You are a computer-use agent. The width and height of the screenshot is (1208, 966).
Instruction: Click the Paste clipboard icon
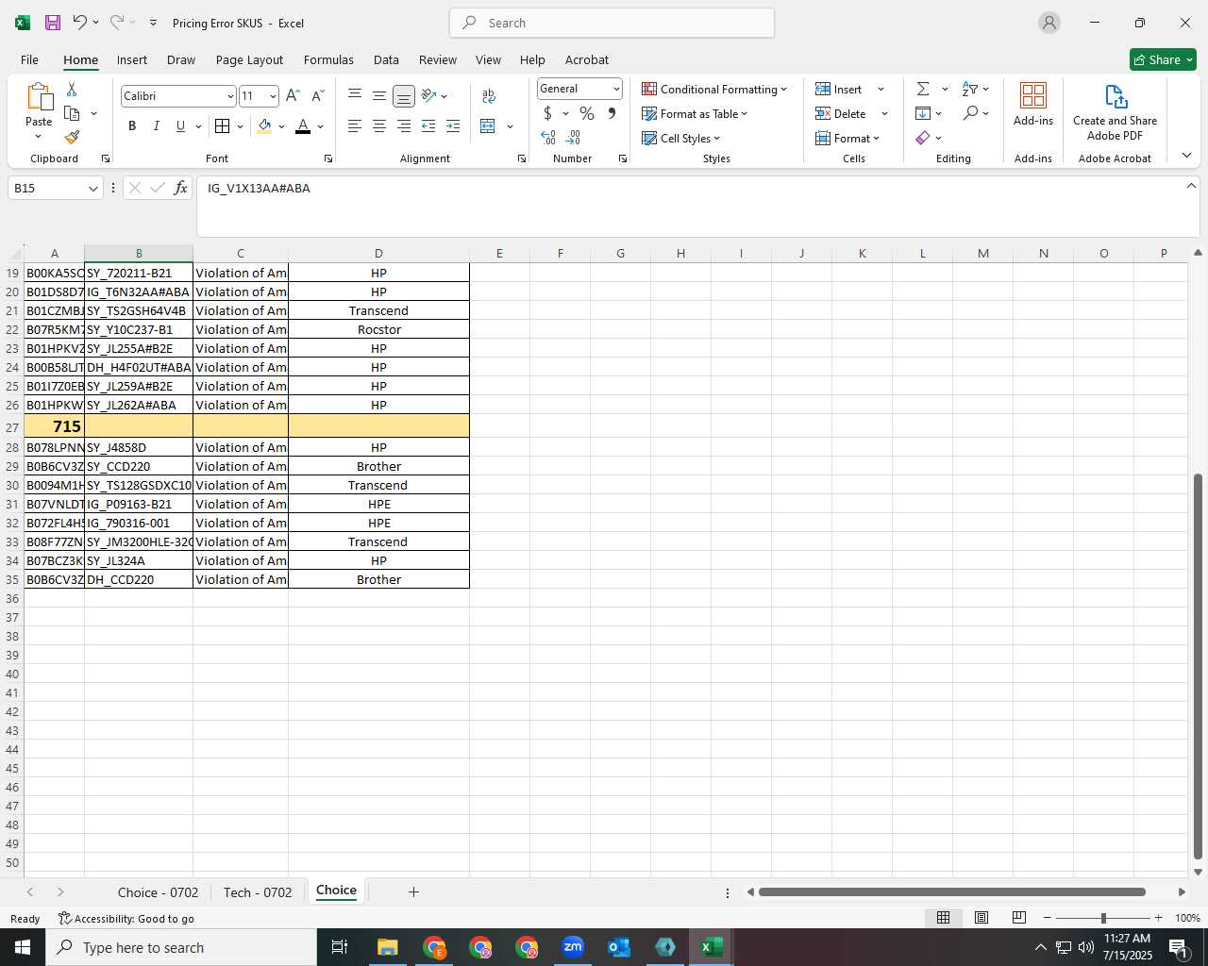pyautogui.click(x=39, y=97)
